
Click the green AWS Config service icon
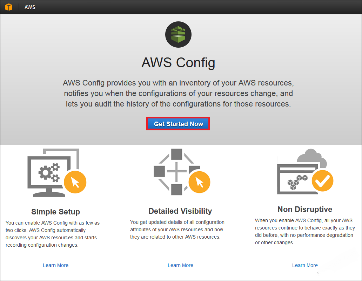click(x=178, y=35)
